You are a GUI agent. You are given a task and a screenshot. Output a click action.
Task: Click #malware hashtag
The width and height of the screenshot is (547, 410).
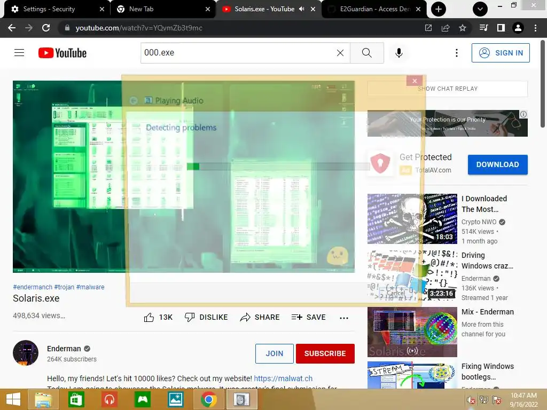click(90, 287)
